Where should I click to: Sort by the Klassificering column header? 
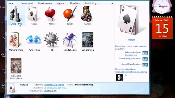(x=91, y=3)
